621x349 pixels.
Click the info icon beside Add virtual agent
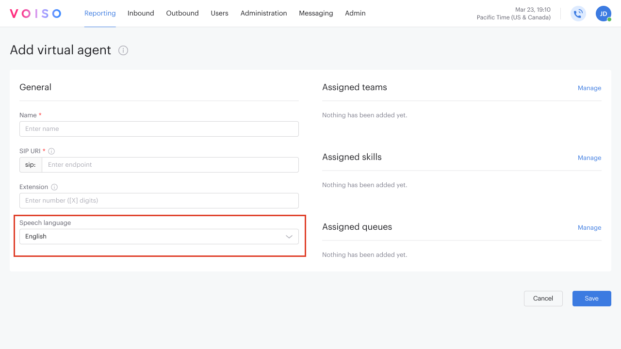[123, 50]
